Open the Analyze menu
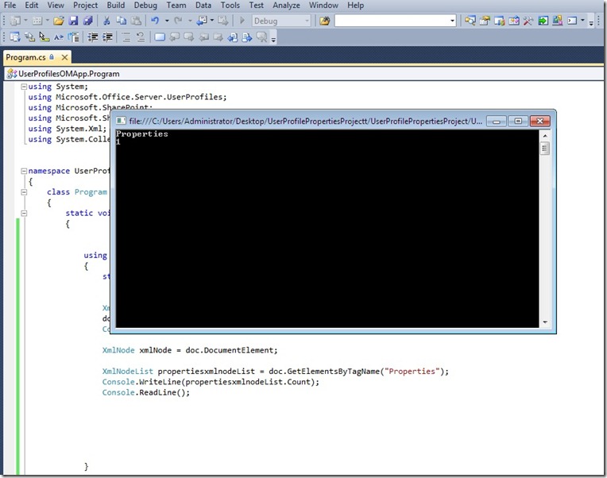This screenshot has width=607, height=478. tap(286, 6)
